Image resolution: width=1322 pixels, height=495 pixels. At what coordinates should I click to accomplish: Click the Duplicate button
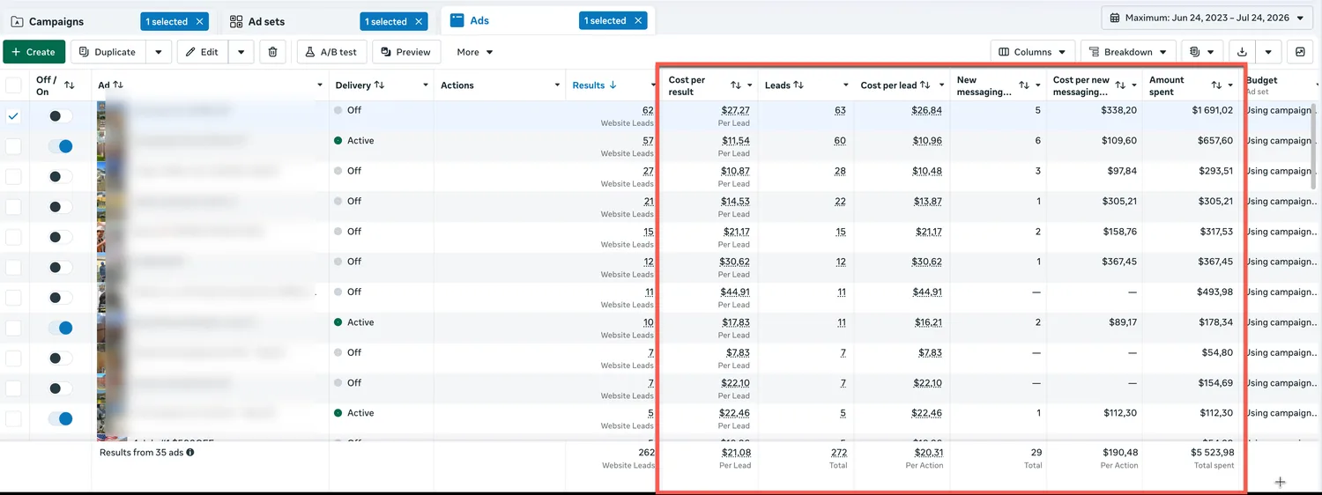(x=108, y=52)
